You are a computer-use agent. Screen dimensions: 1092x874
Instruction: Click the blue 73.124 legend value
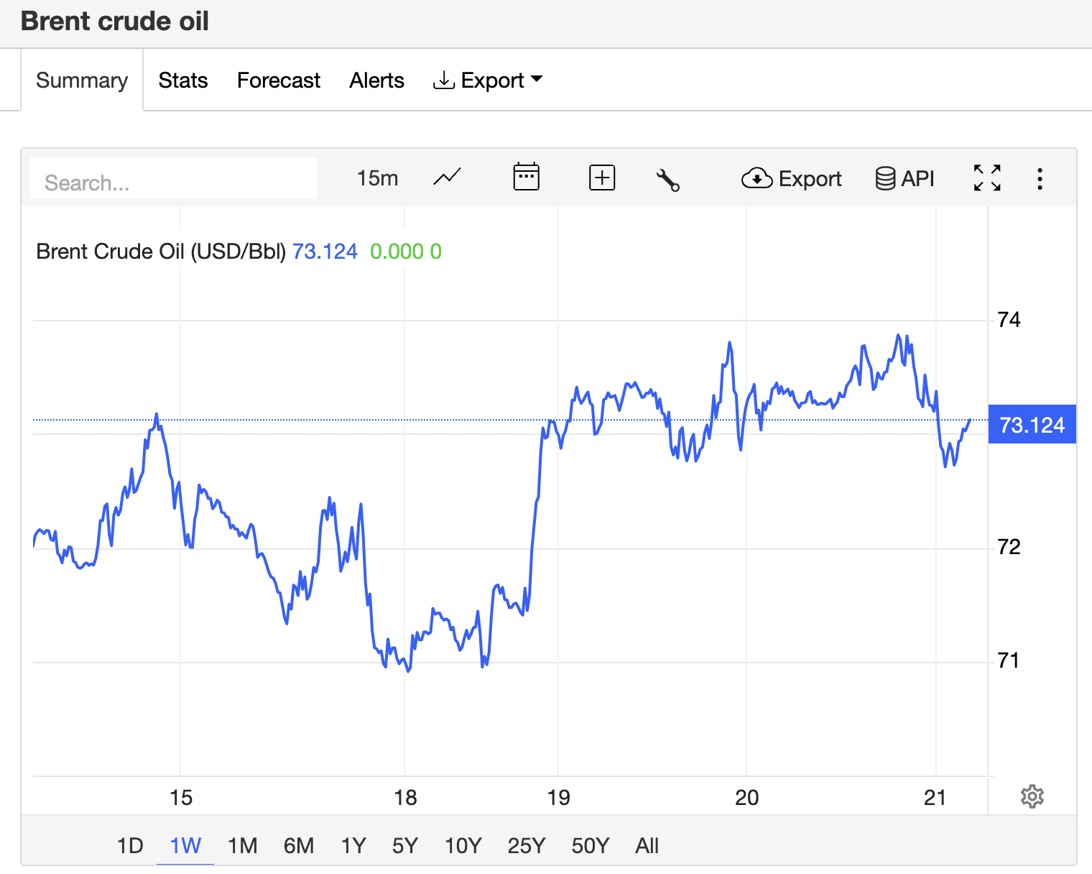325,252
